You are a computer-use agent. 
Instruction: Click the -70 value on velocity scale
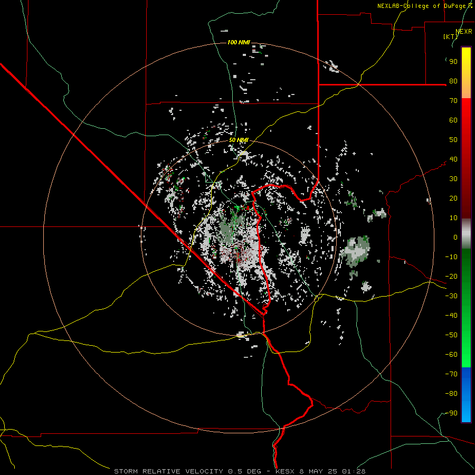(x=451, y=374)
